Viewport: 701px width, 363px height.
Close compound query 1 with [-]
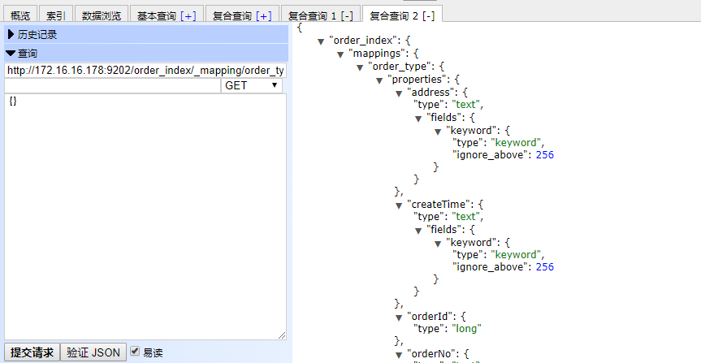(347, 16)
